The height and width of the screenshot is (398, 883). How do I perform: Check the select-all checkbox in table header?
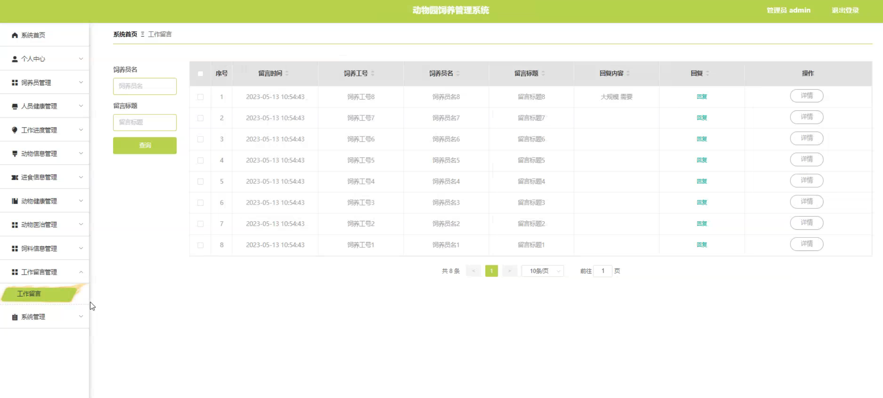tap(200, 73)
